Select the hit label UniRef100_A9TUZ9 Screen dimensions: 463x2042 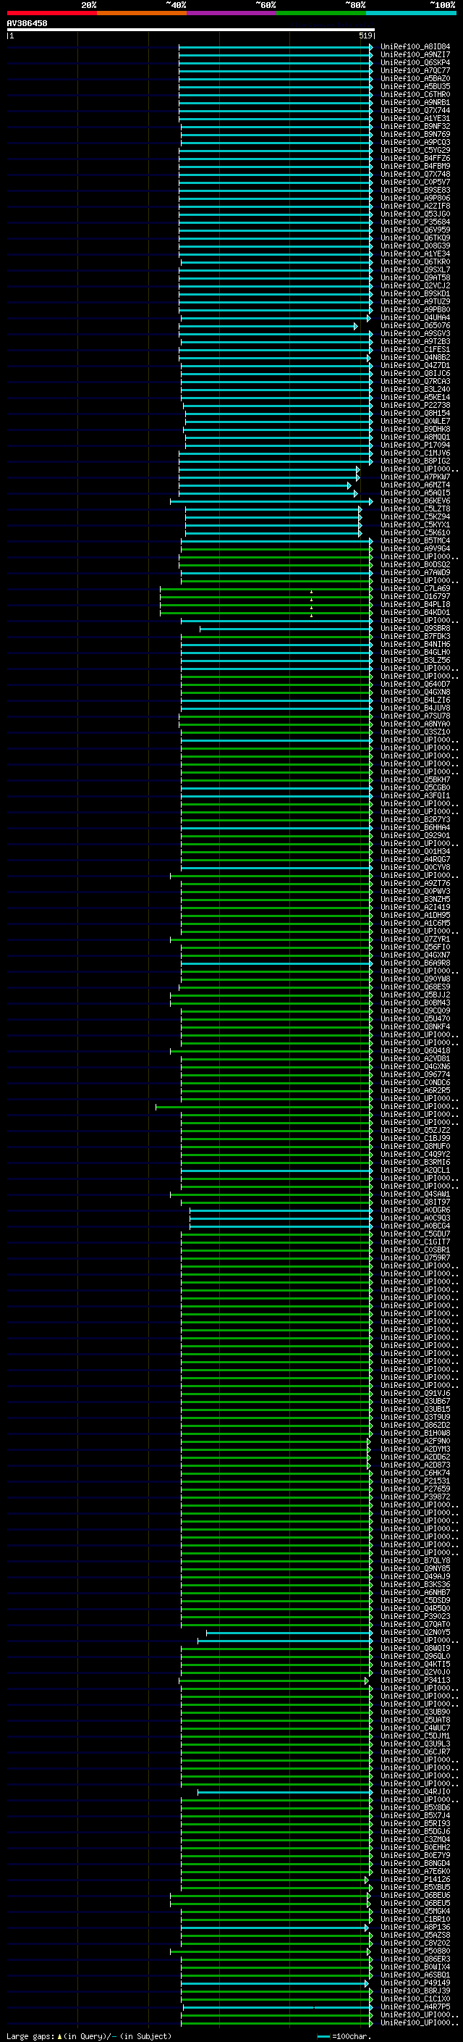(415, 301)
